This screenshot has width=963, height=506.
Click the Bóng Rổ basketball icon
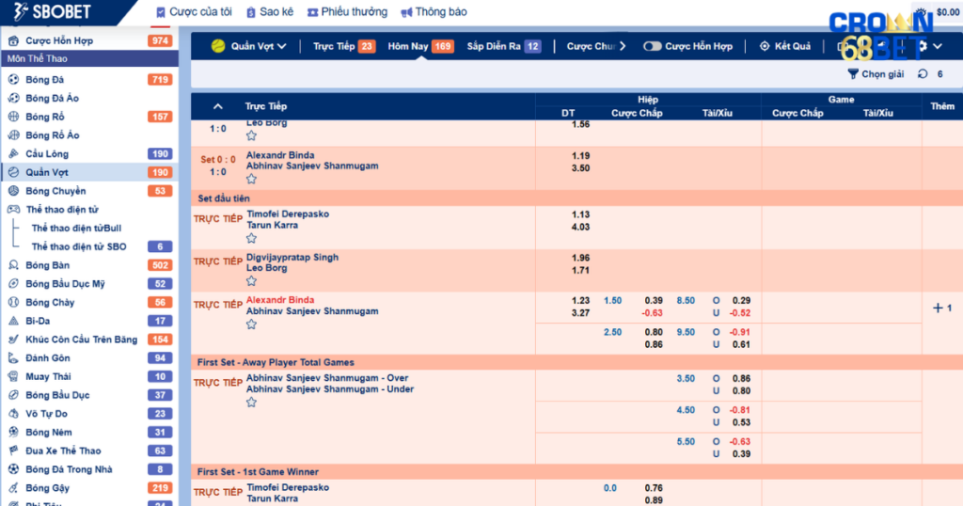pyautogui.click(x=13, y=117)
